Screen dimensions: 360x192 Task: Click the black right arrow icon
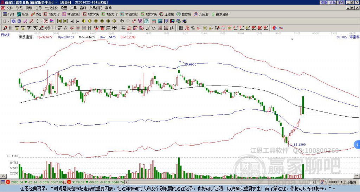[x=78, y=21]
